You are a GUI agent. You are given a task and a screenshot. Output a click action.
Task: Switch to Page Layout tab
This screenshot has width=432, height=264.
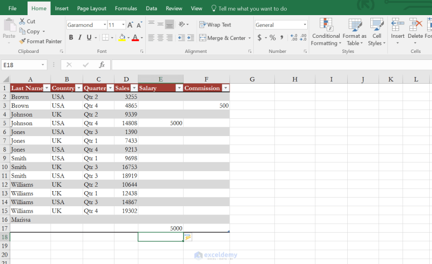tap(91, 8)
